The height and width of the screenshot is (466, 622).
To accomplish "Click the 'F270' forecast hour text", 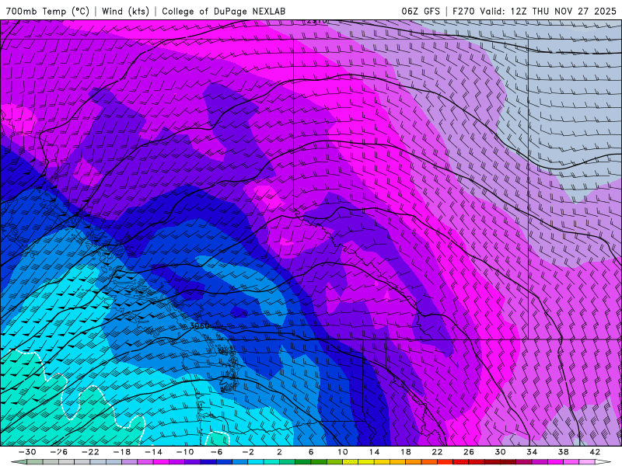I will (464, 12).
